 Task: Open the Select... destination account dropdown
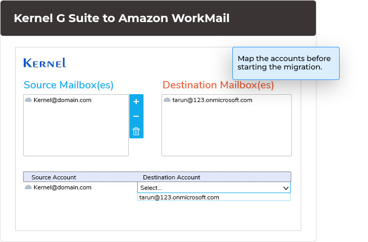214,188
